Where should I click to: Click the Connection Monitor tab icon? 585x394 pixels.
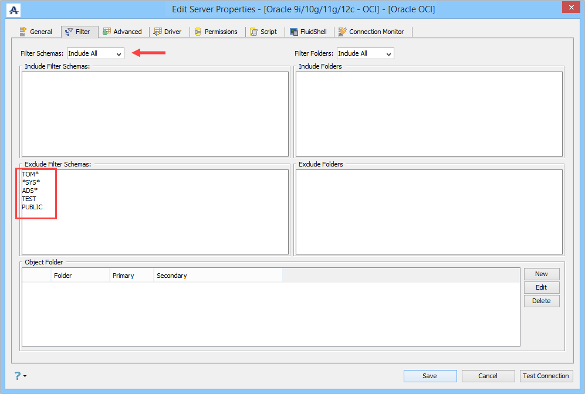(343, 32)
